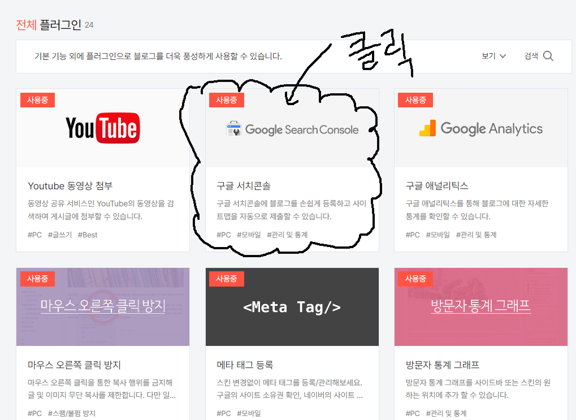Open Youtube 동영상 첨부 plugin title
Screen dimensions: 576x420
tap(70, 186)
